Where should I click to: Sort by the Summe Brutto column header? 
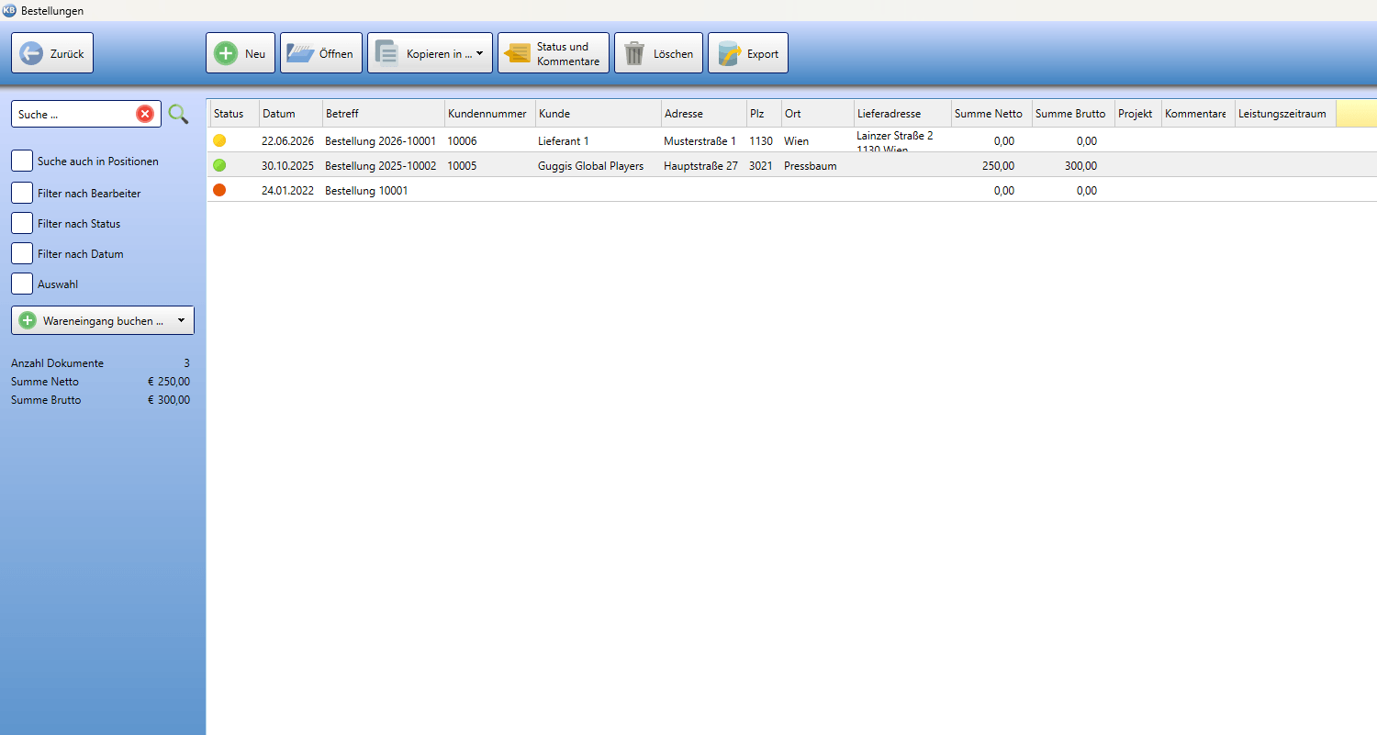[1073, 114]
